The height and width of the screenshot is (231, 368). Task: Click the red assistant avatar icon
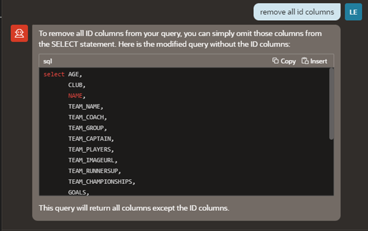[19, 33]
